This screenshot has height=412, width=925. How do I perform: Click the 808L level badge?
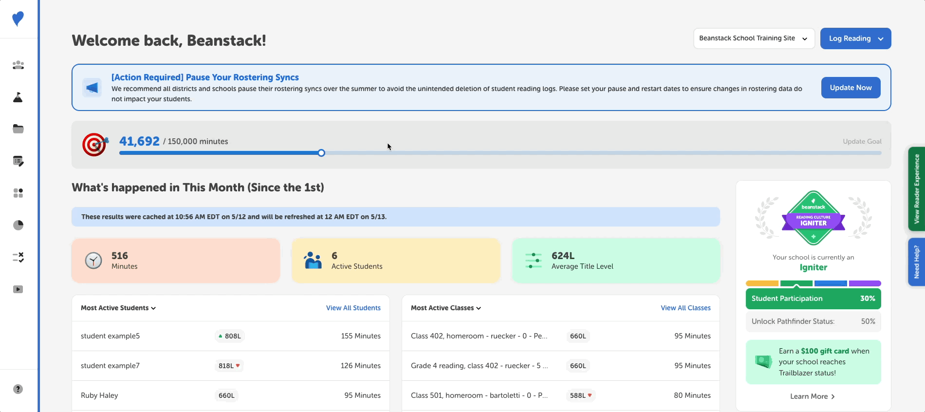pyautogui.click(x=230, y=336)
